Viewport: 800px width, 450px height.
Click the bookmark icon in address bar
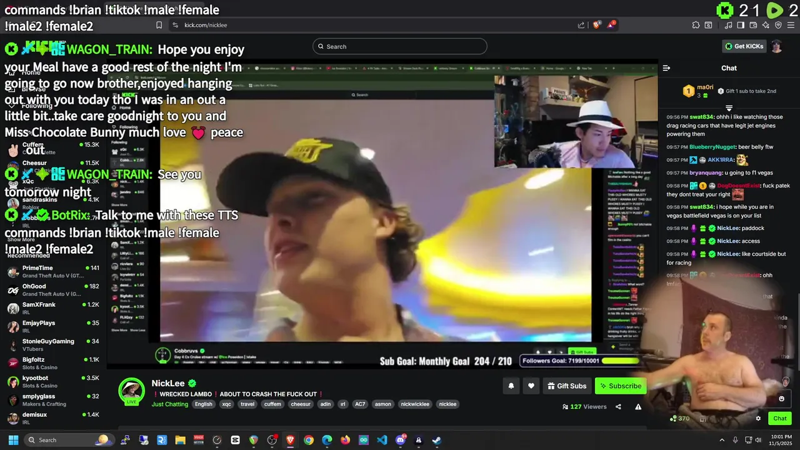tap(159, 25)
